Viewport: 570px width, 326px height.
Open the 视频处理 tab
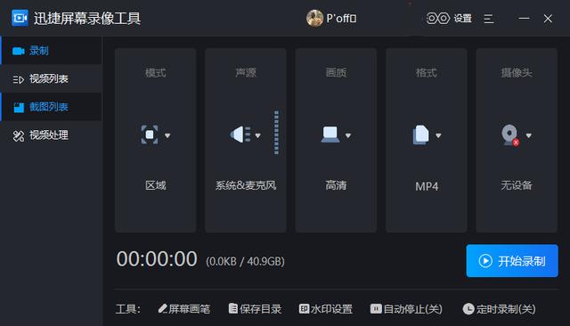pos(52,135)
